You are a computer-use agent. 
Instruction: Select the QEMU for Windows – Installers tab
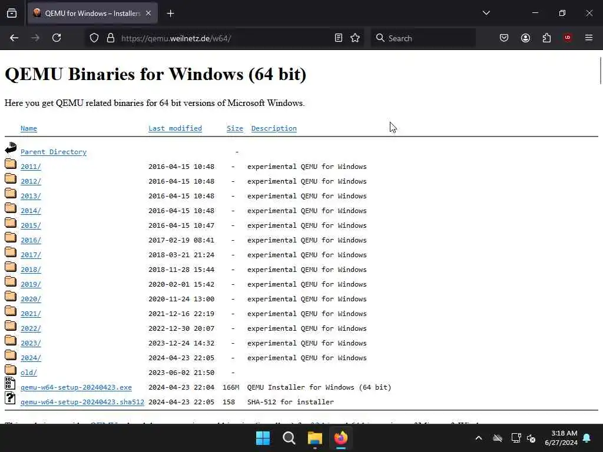[92, 13]
